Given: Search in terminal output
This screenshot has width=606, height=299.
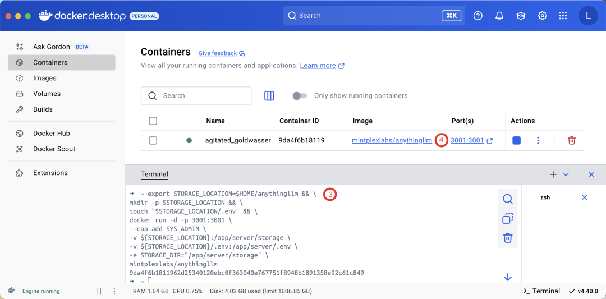Looking at the screenshot, I should click(507, 199).
